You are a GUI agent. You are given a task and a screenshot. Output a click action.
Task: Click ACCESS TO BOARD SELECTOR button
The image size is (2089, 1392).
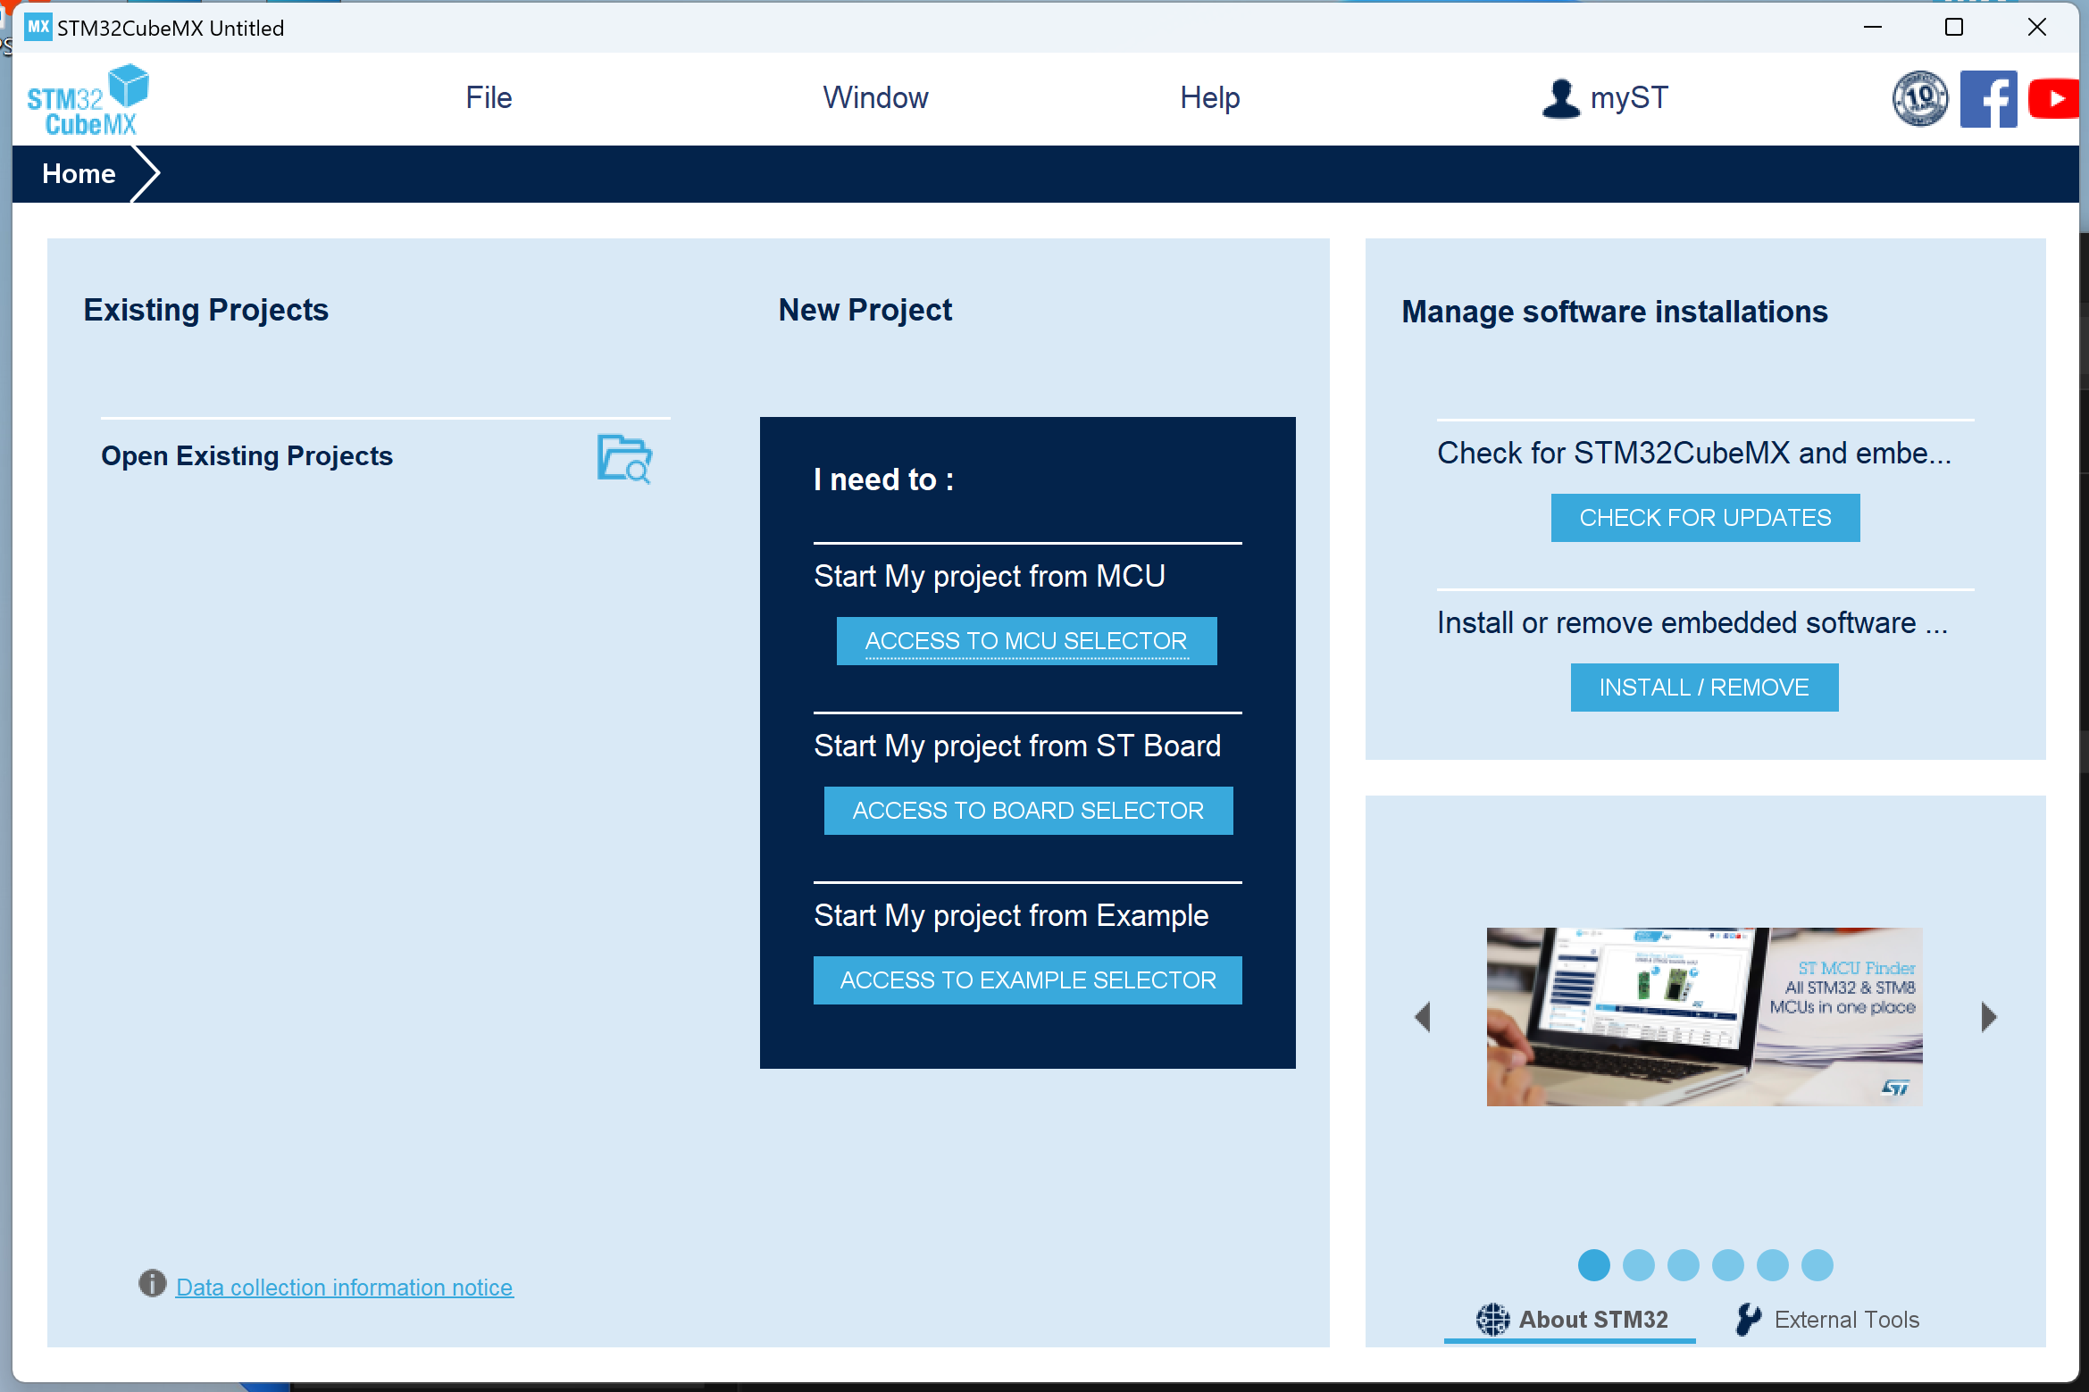1028,811
